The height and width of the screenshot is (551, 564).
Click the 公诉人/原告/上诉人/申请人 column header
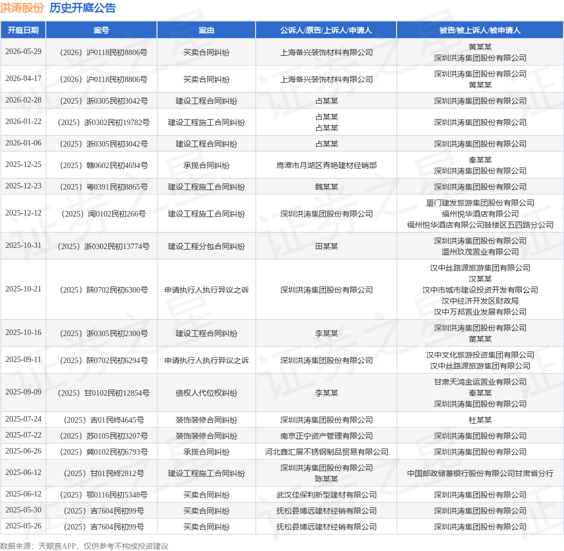[326, 30]
